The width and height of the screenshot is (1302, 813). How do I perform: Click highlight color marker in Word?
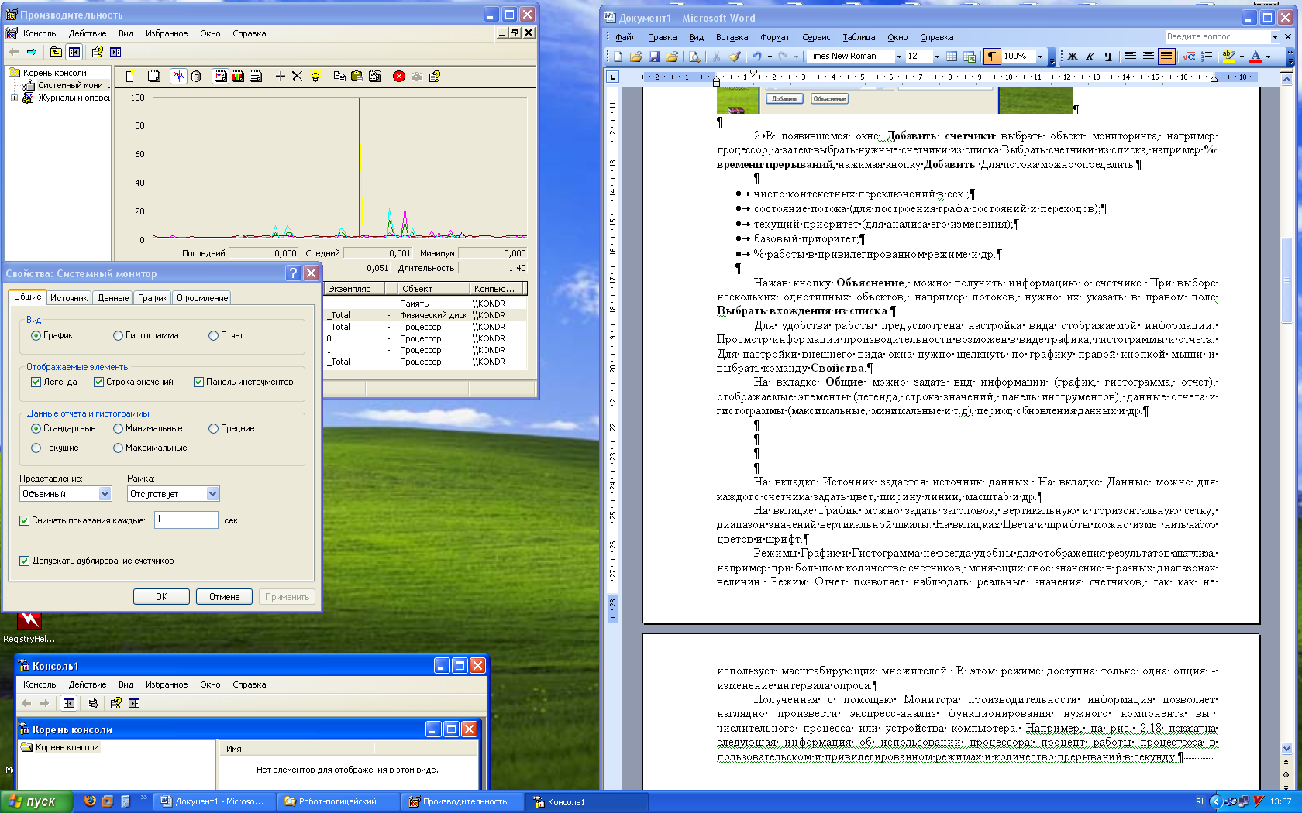point(1228,57)
